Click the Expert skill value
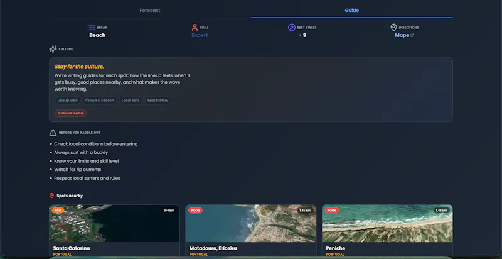502x259 pixels. point(200,35)
